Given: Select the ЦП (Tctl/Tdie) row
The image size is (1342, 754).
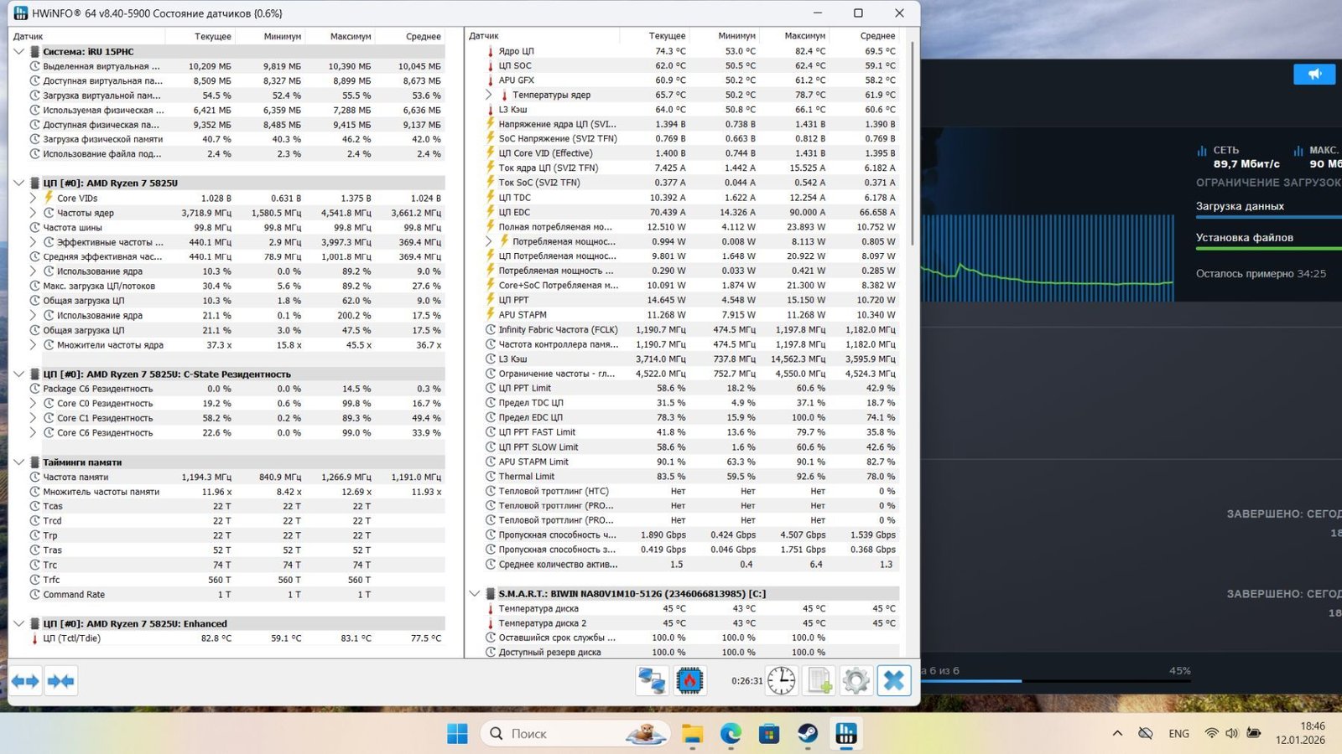Looking at the screenshot, I should pos(235,638).
